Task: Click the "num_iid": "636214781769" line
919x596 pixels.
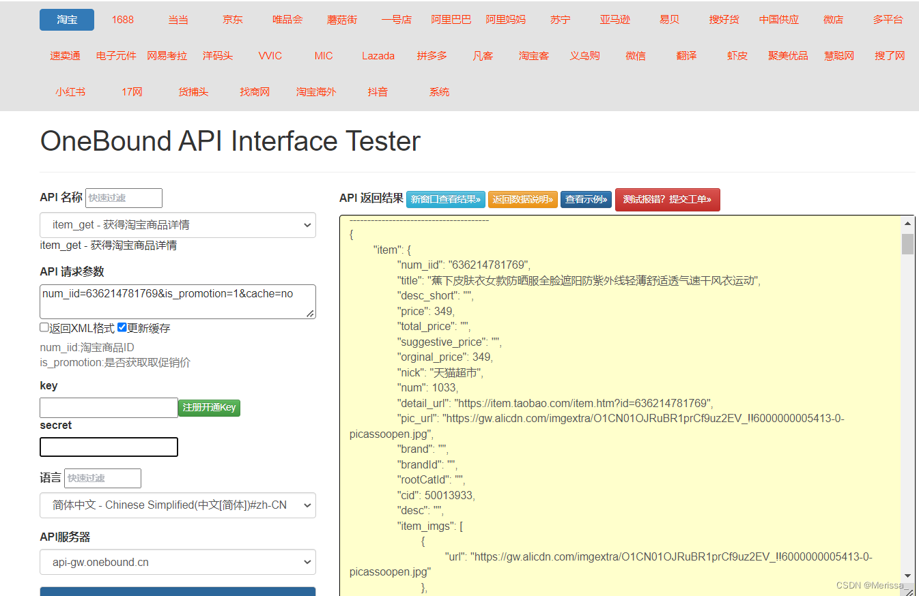Action: coord(464,265)
